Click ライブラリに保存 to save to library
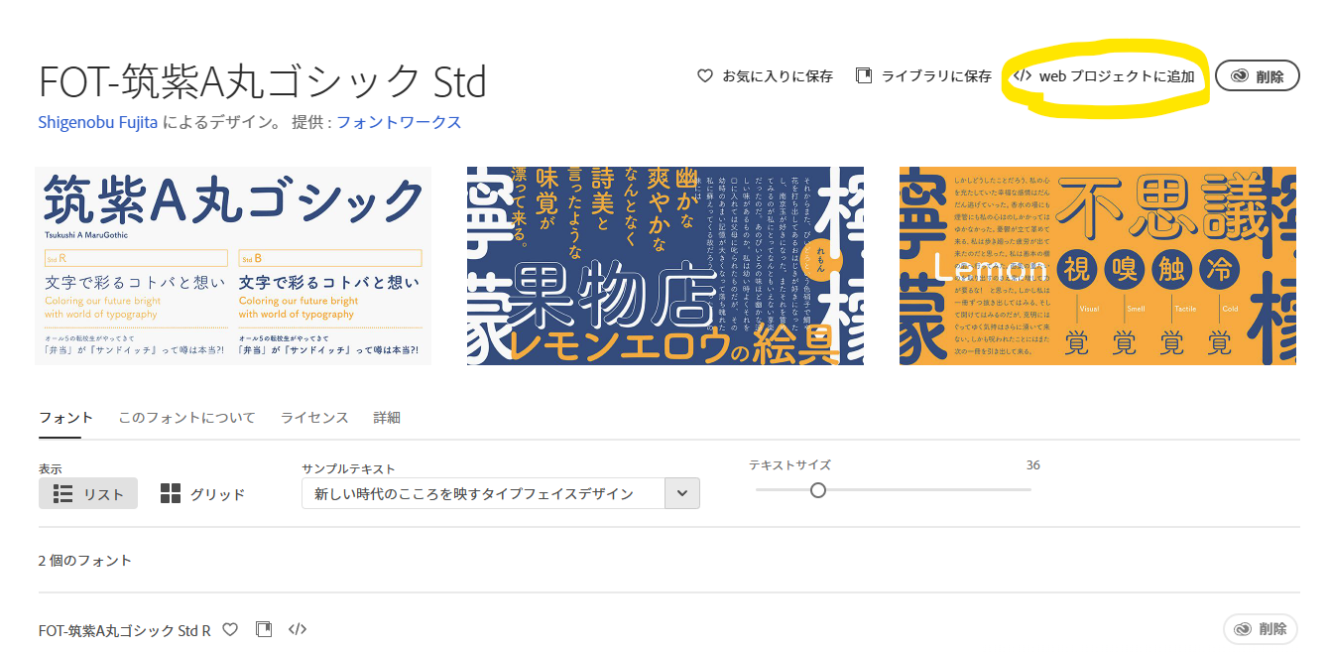The width and height of the screenshot is (1329, 653). click(923, 75)
